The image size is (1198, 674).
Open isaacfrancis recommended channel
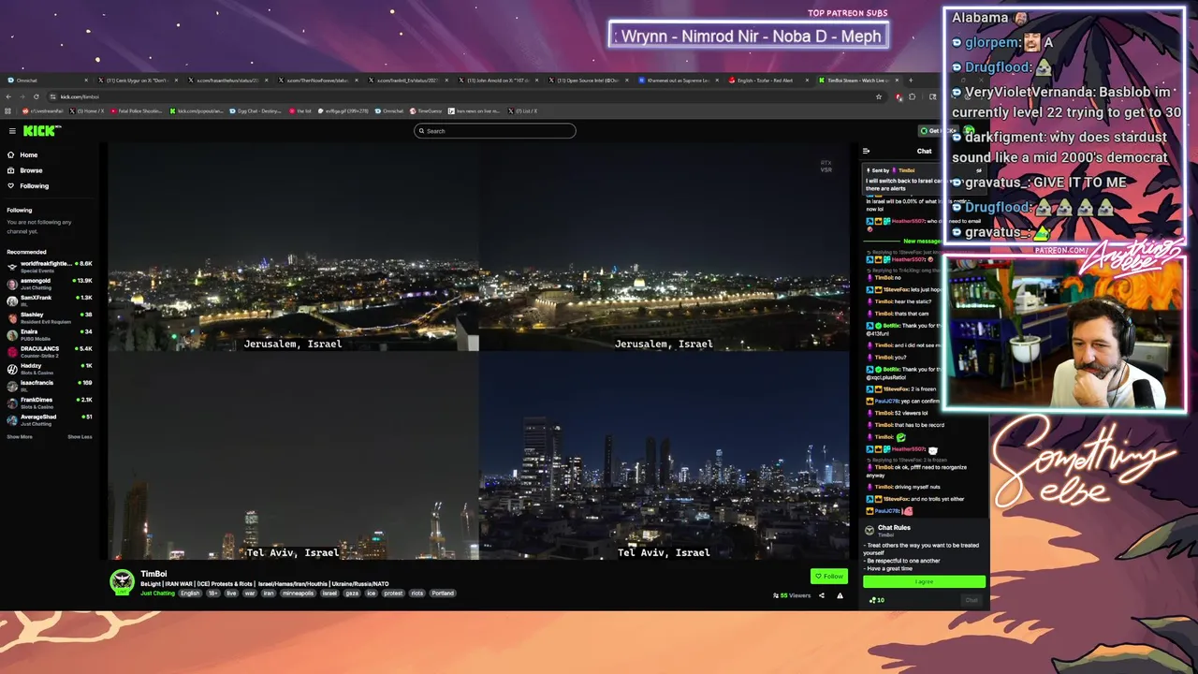49,385
